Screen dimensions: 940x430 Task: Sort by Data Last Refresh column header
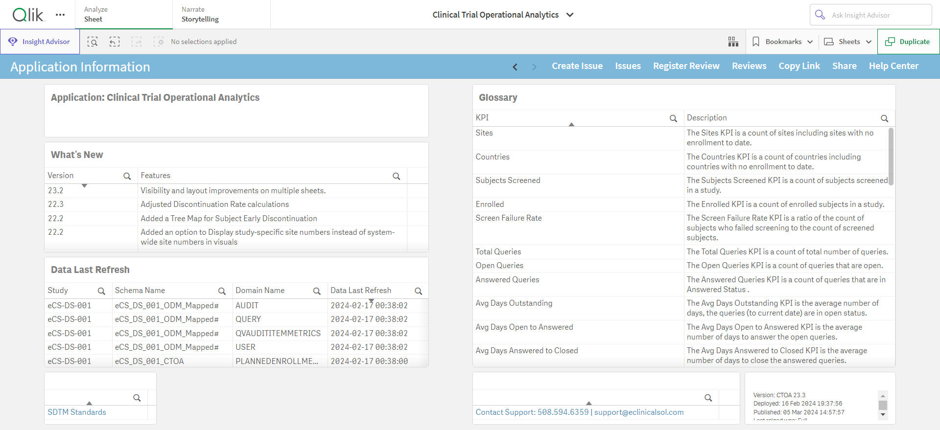point(361,291)
